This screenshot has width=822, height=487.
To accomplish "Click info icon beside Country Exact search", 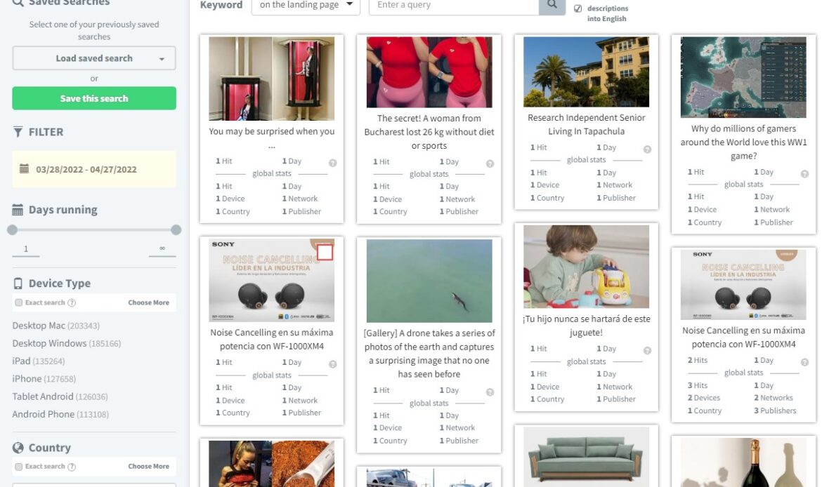I will [72, 467].
